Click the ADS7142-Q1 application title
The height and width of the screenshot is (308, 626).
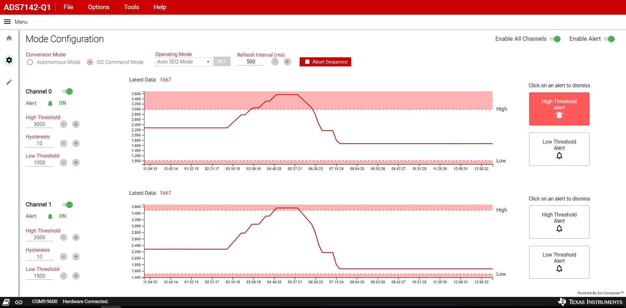27,7
